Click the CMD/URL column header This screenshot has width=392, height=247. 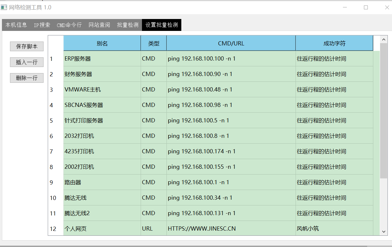point(231,43)
